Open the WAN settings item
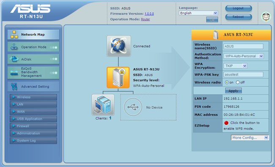Viewport: 275px width, 167px height. click(x=33, y=112)
